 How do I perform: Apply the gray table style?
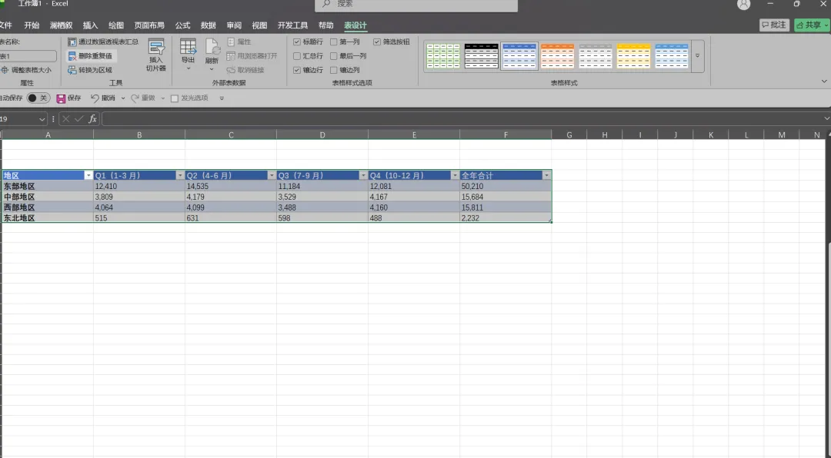point(596,55)
